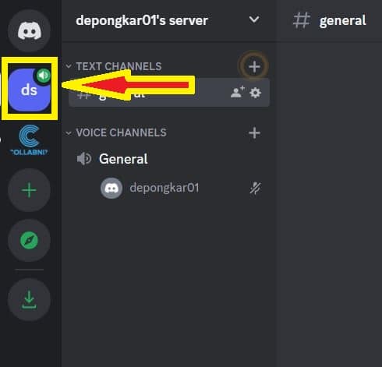Open Discord home direct messages icon
The height and width of the screenshot is (367, 382).
(x=29, y=31)
